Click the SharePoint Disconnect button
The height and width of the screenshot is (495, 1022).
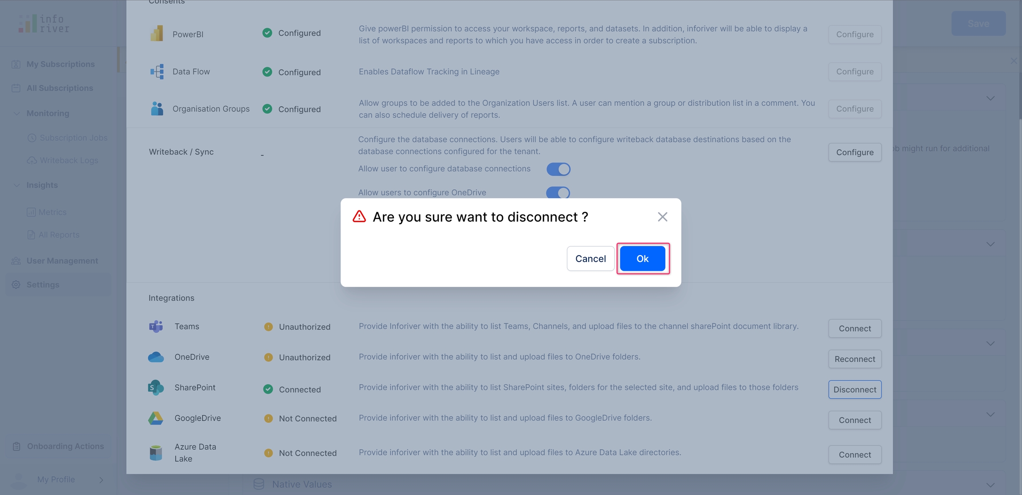pyautogui.click(x=854, y=390)
